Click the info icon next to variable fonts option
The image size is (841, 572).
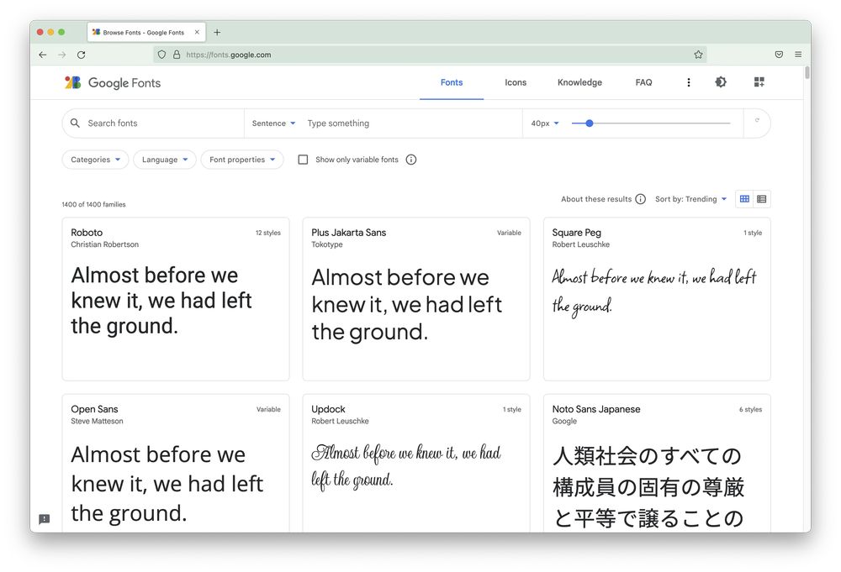point(410,159)
